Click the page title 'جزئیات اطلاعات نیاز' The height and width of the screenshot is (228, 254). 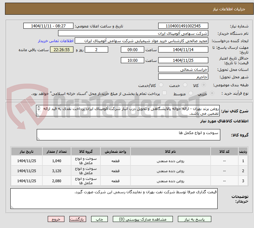(x=229, y=9)
